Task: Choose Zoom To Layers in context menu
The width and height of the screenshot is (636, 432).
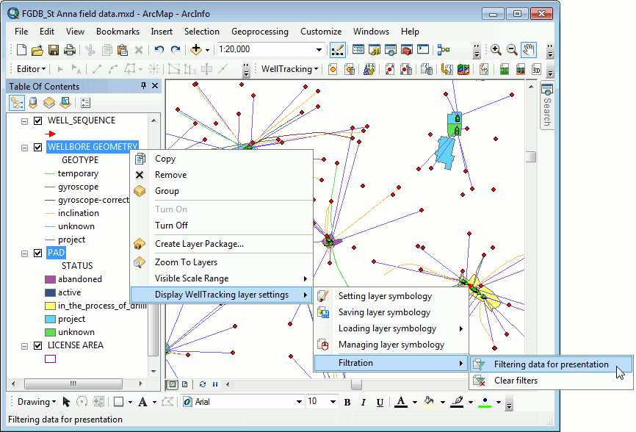Action: click(x=222, y=262)
